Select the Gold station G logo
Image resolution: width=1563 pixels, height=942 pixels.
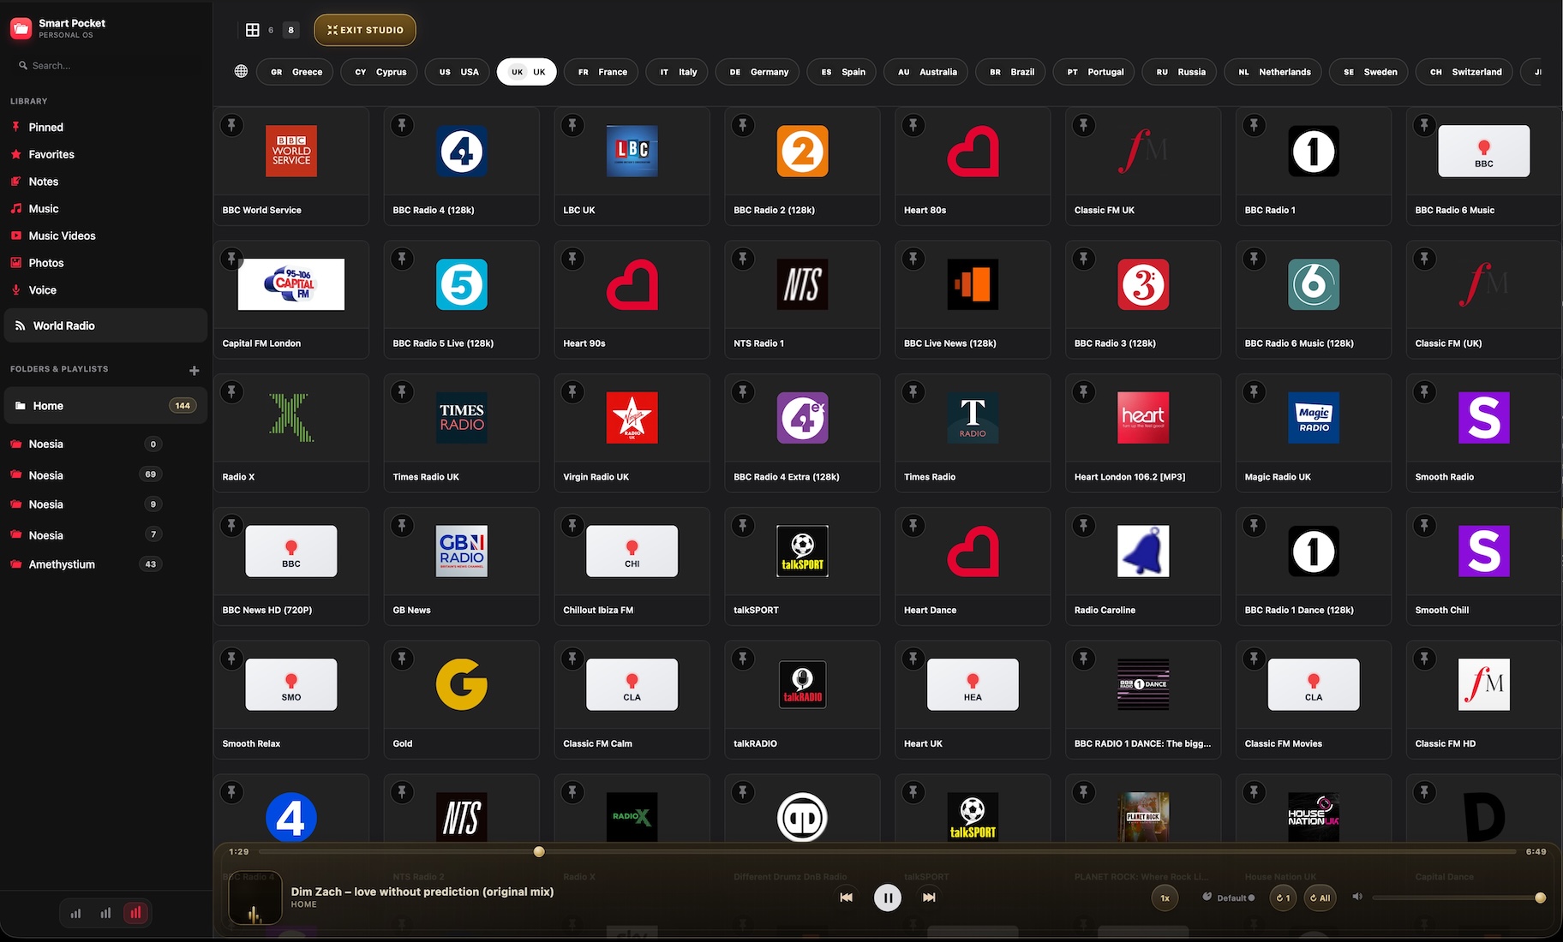point(462,684)
